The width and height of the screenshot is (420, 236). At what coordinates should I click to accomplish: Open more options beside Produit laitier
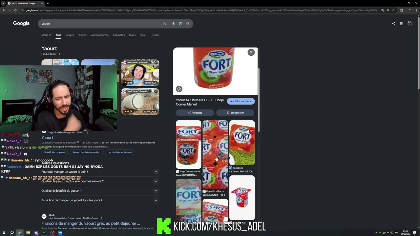pos(59,54)
